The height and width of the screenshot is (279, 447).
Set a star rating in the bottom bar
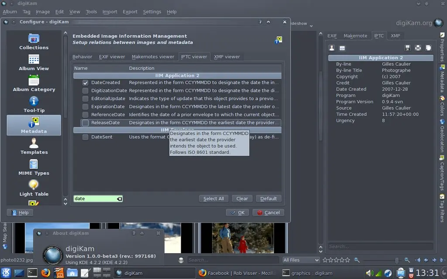pyautogui.click(x=337, y=260)
